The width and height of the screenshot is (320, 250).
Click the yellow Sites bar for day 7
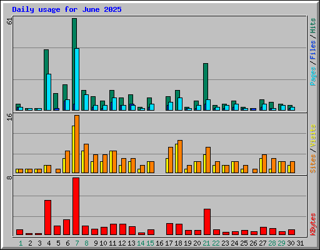(73, 149)
